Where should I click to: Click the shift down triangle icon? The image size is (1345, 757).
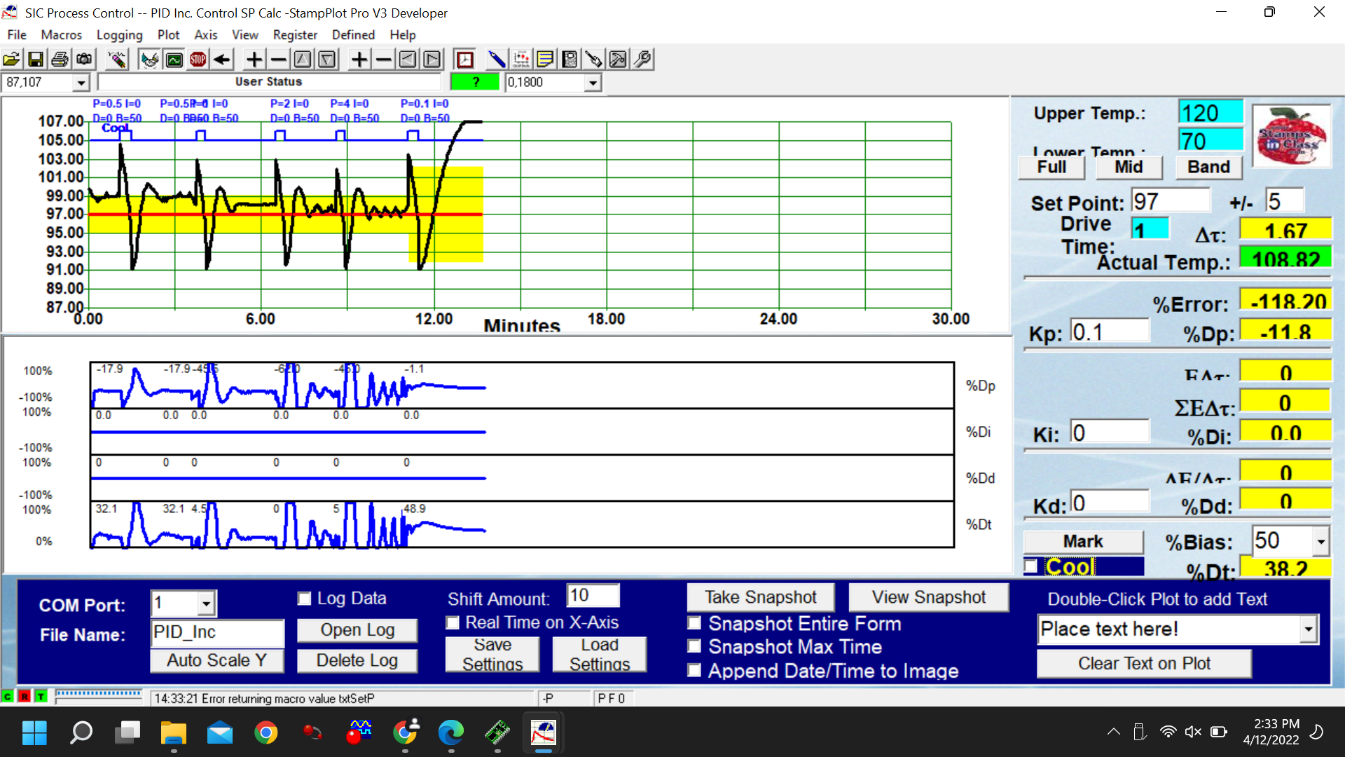click(x=327, y=60)
